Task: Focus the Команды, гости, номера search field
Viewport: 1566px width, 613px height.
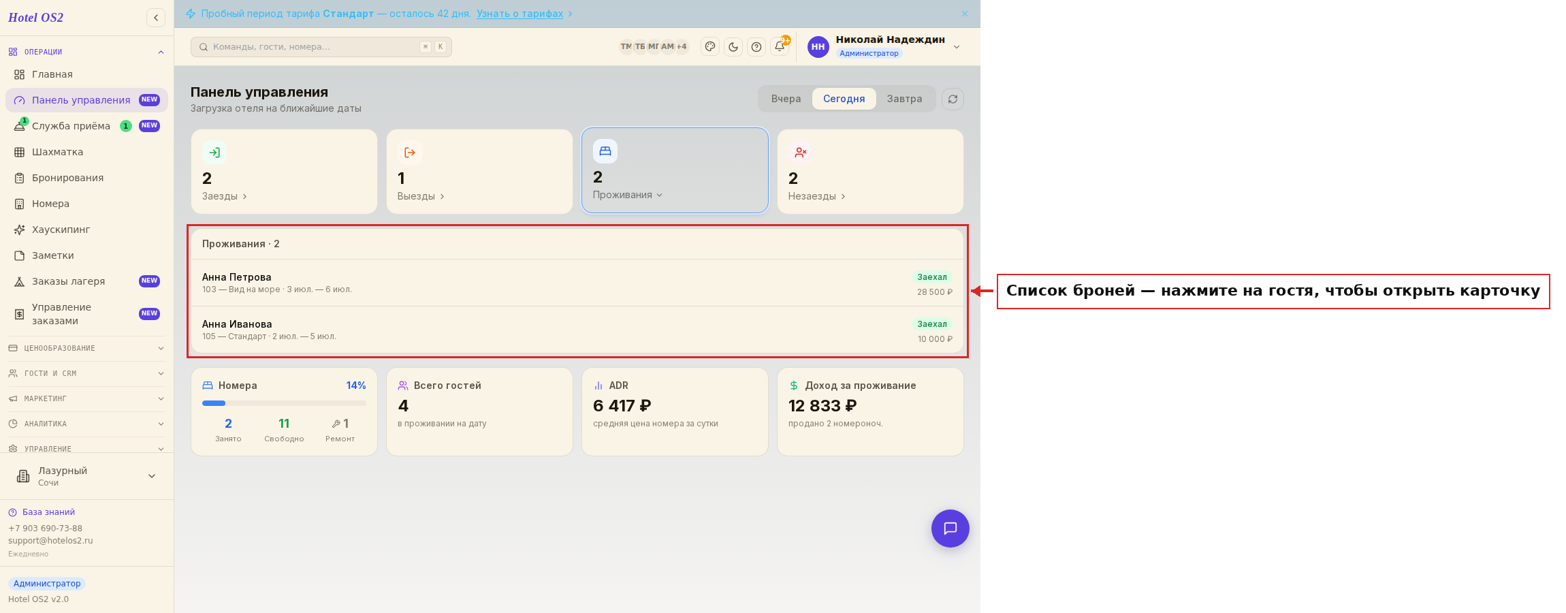Action: click(321, 47)
